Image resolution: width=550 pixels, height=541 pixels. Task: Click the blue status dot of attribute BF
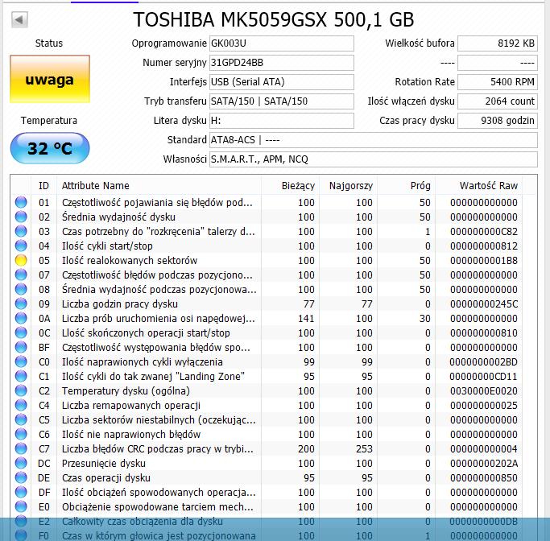21,347
